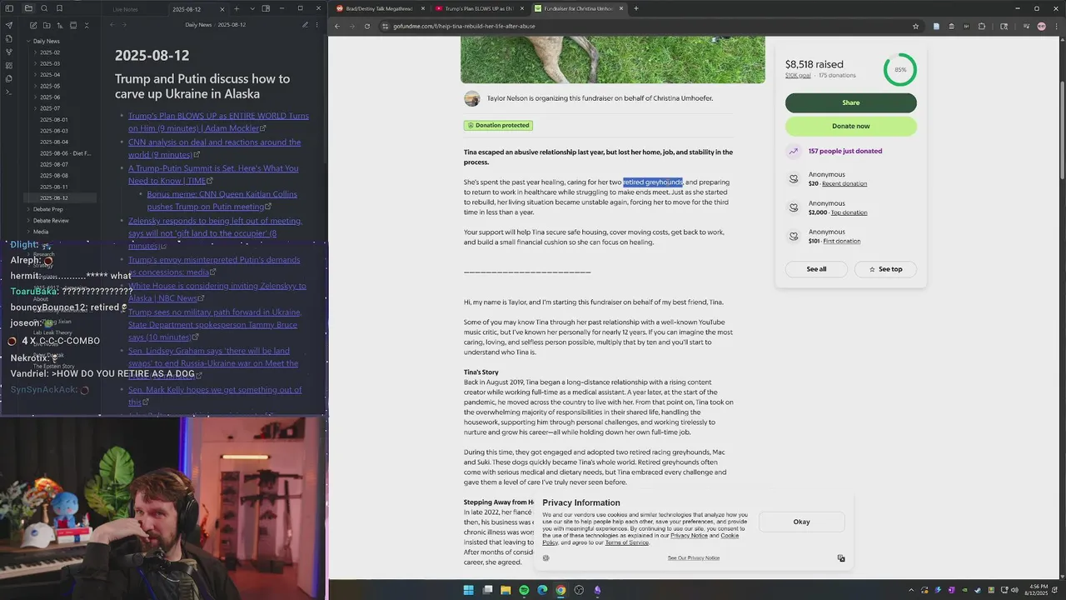Click the Share button on GoFundMe

click(850, 102)
